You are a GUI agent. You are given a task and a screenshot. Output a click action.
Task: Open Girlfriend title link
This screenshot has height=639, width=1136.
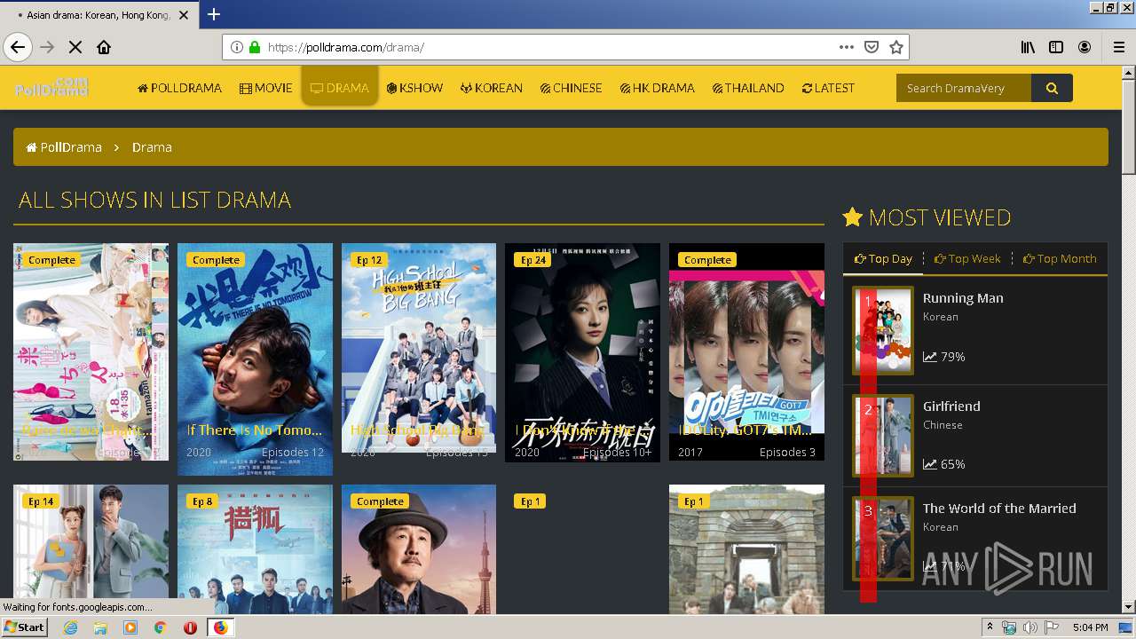click(951, 406)
